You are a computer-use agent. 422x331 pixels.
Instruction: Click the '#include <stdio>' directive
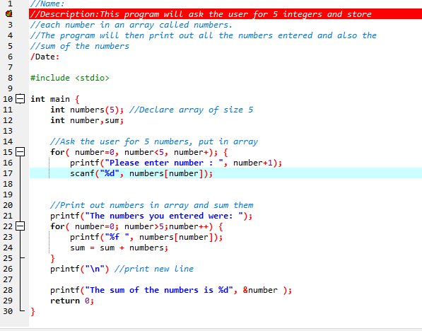70,78
